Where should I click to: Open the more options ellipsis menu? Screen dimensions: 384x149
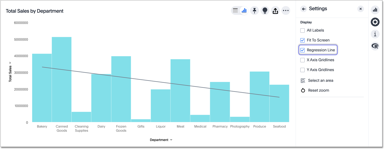[286, 11]
